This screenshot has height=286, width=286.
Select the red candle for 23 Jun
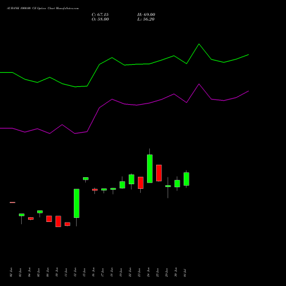[x=141, y=182]
